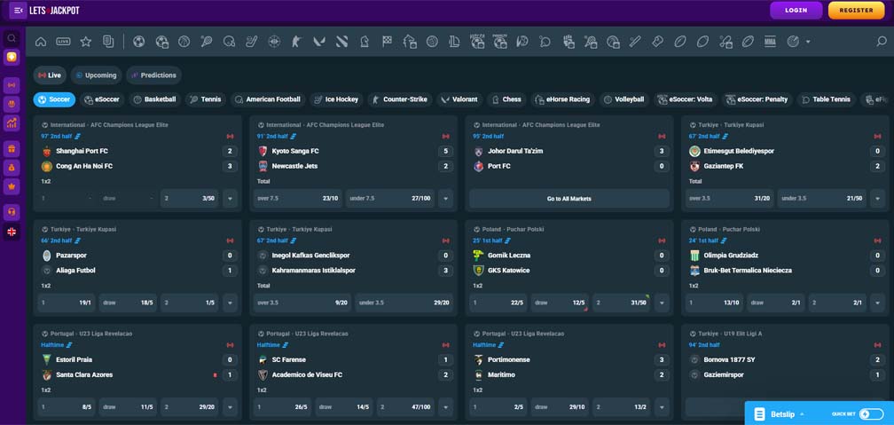Viewport: 894px width, 425px height.
Task: Select the volleyball icon in sports bar
Action: coord(432,42)
